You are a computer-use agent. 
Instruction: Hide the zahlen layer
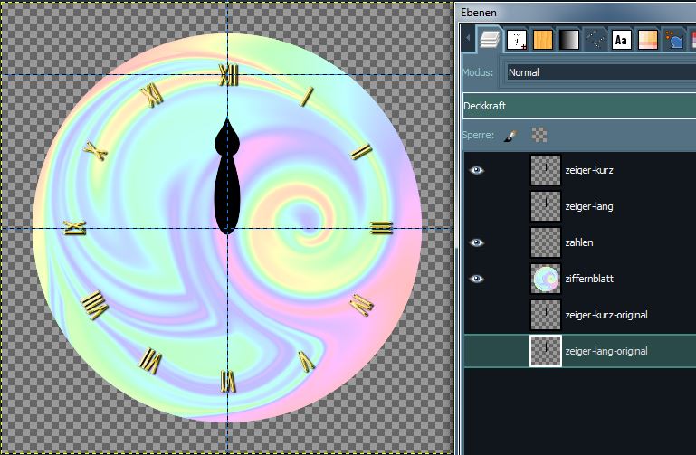pyautogui.click(x=477, y=242)
